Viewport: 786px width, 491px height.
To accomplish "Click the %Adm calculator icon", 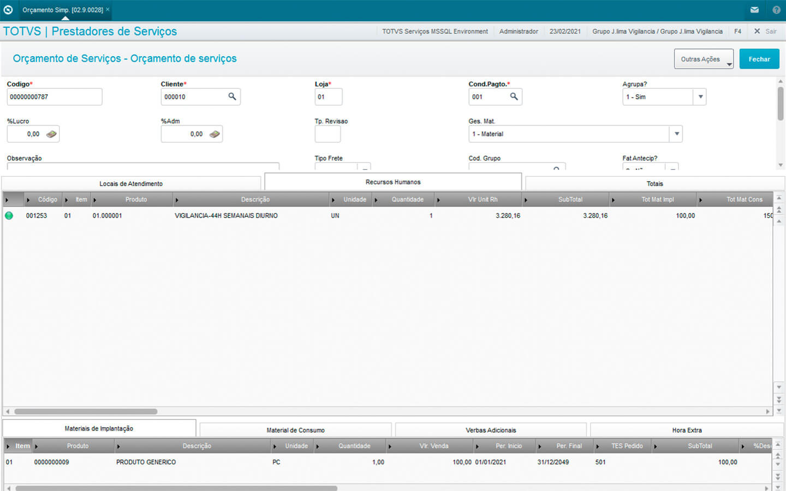I will point(215,134).
